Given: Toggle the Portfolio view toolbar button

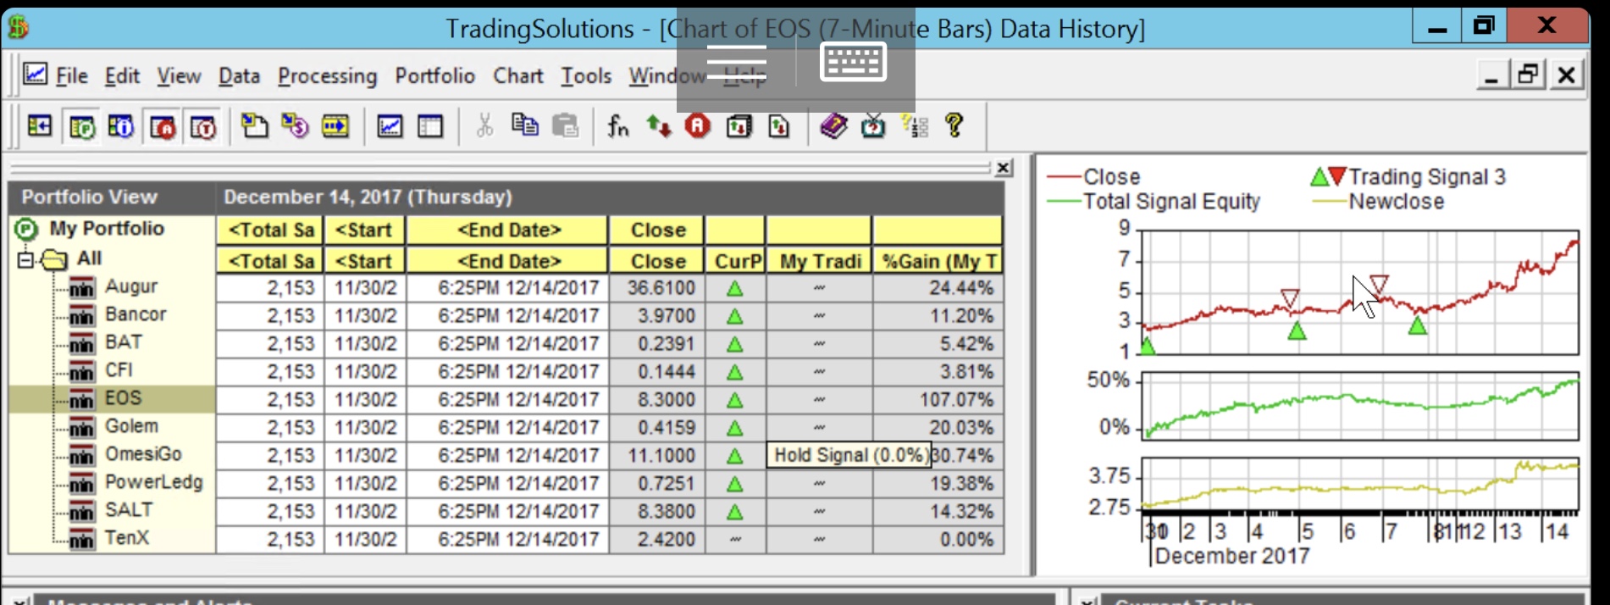Looking at the screenshot, I should pos(82,127).
